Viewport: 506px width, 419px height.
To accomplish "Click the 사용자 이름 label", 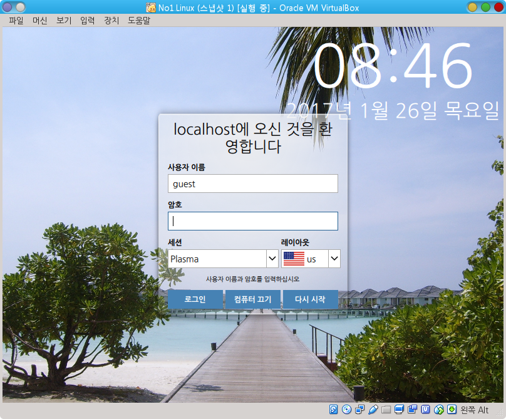I will click(187, 167).
